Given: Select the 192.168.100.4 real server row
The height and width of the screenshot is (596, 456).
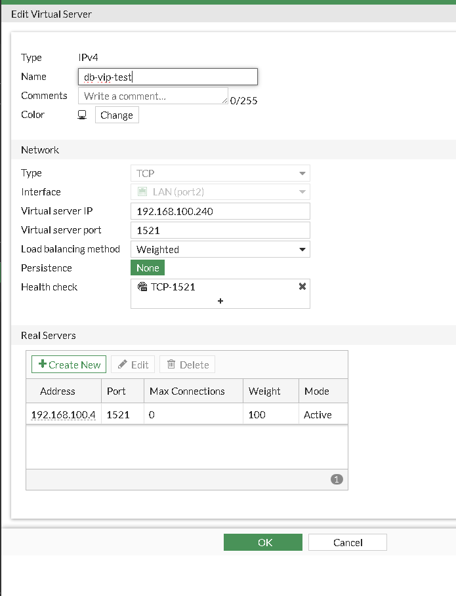Looking at the screenshot, I should pos(186,414).
